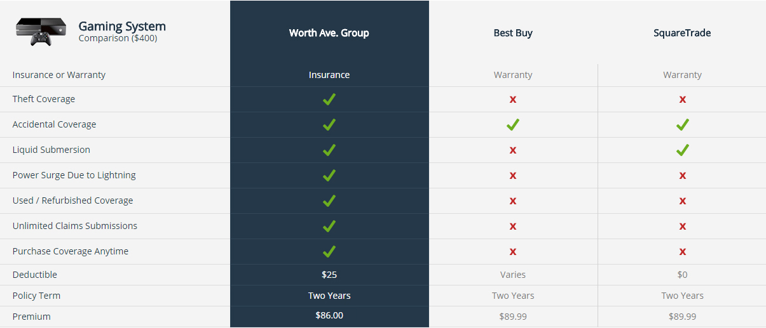Click the Xbox gaming console image
The image size is (766, 328).
(x=40, y=32)
